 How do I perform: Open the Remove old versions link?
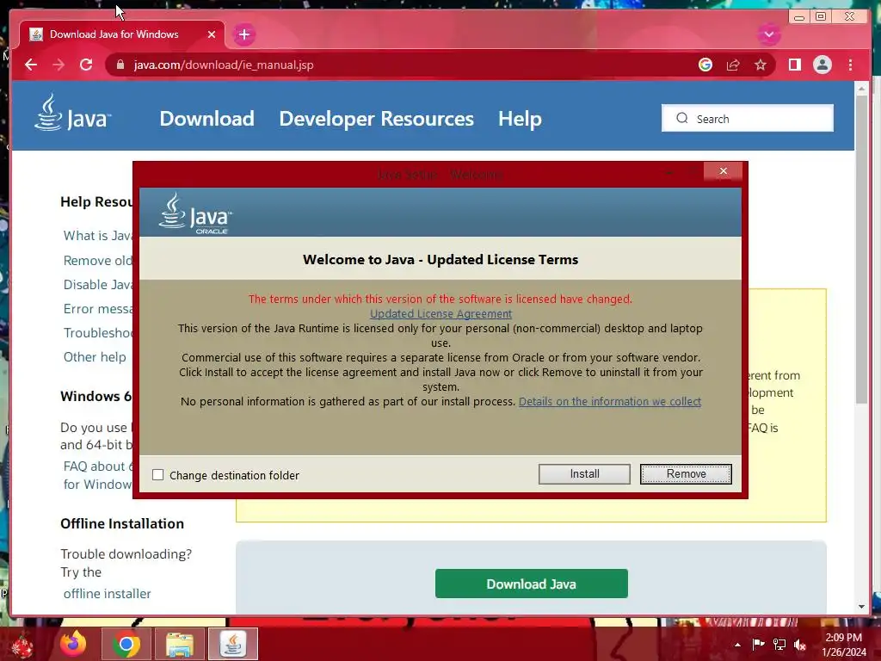click(x=98, y=260)
